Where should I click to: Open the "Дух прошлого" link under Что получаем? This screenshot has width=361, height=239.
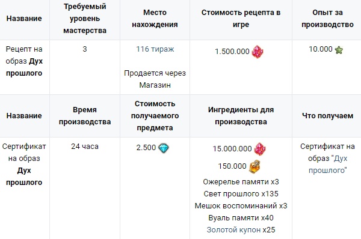pyautogui.click(x=328, y=165)
